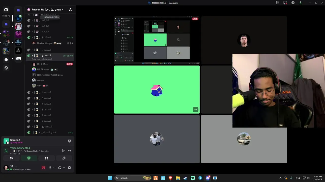Select the MB logo server icon
325x182 pixels.
(x=18, y=59)
